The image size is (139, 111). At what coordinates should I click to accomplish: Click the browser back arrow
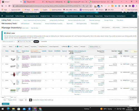(x=3, y=6)
